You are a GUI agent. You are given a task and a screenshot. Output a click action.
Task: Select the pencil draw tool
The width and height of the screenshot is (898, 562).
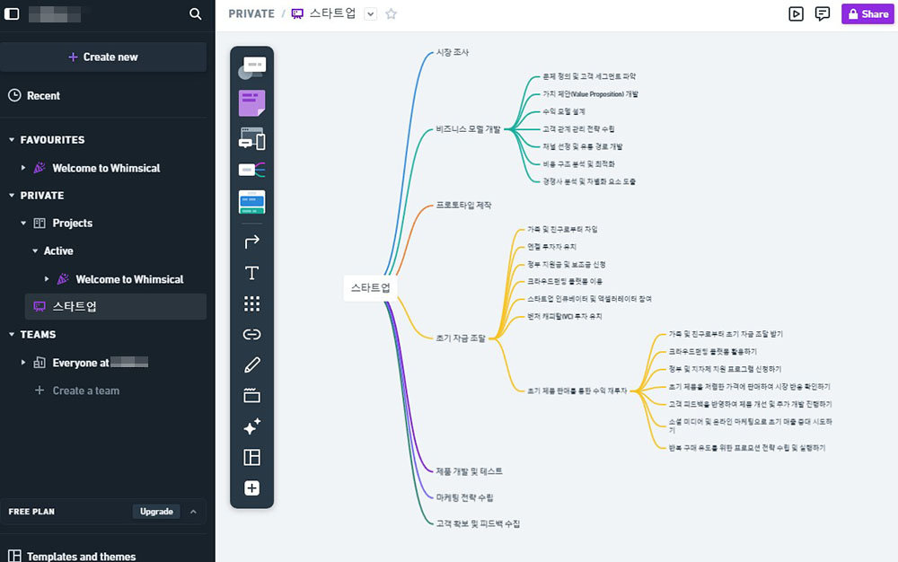pos(251,364)
